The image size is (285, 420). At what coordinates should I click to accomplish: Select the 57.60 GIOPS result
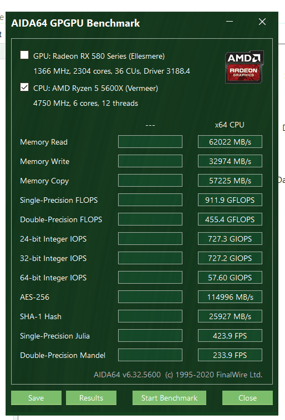[230, 278]
